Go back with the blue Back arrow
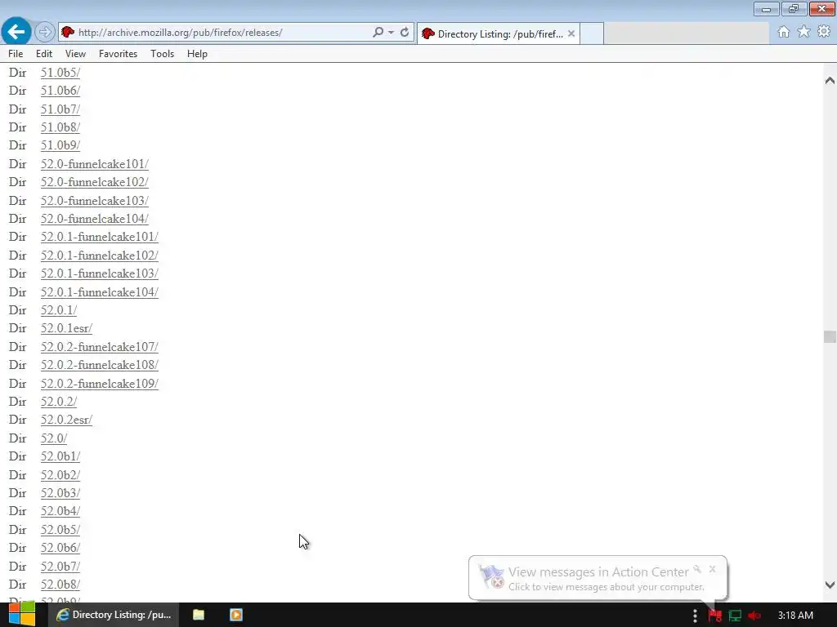The image size is (837, 627). click(x=16, y=32)
